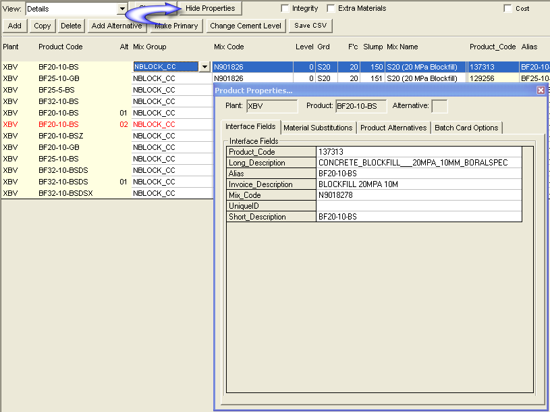Open the Product Alternatives tab
550x412 pixels.
tap(393, 128)
